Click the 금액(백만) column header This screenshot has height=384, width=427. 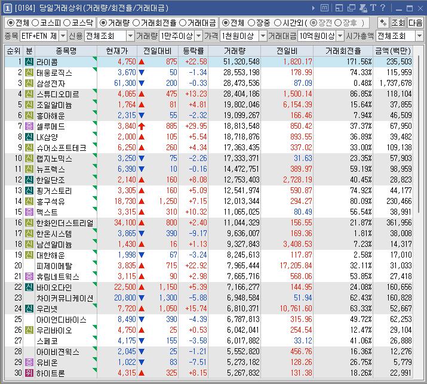pos(393,51)
